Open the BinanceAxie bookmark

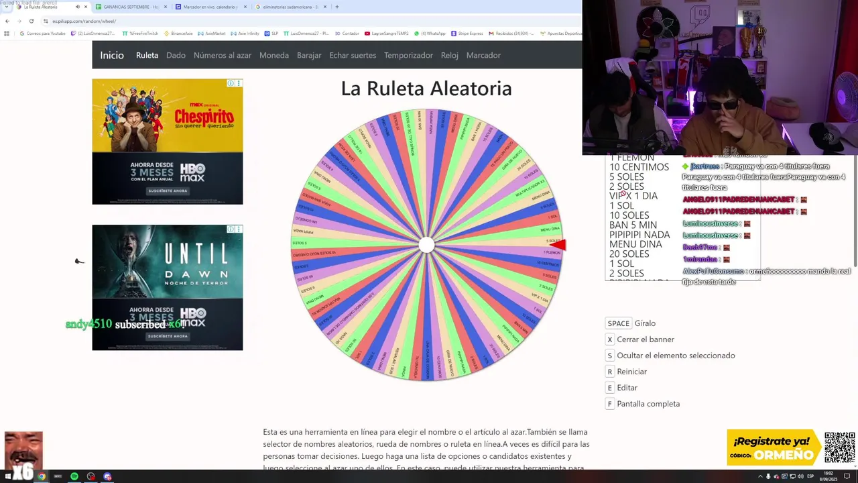click(178, 34)
